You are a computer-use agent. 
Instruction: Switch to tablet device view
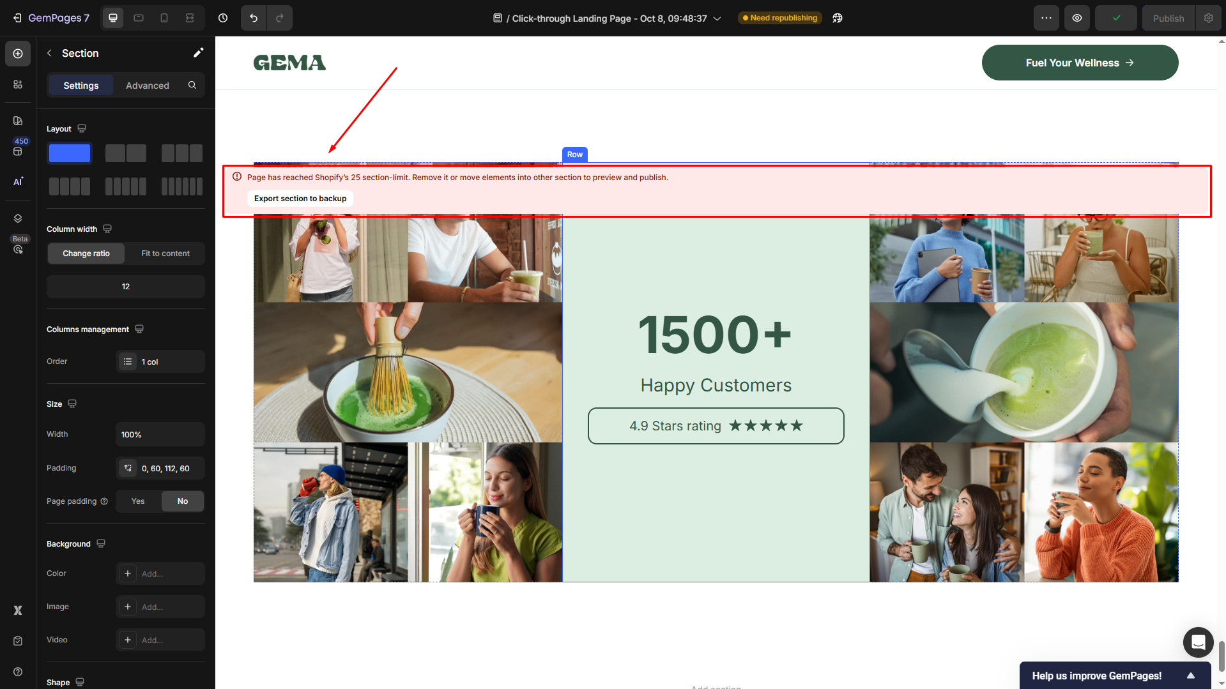(139, 18)
